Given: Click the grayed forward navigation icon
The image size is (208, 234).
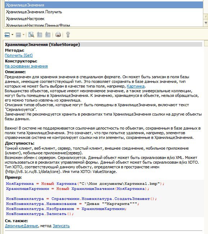Looking at the screenshot, I should click(x=18, y=35).
